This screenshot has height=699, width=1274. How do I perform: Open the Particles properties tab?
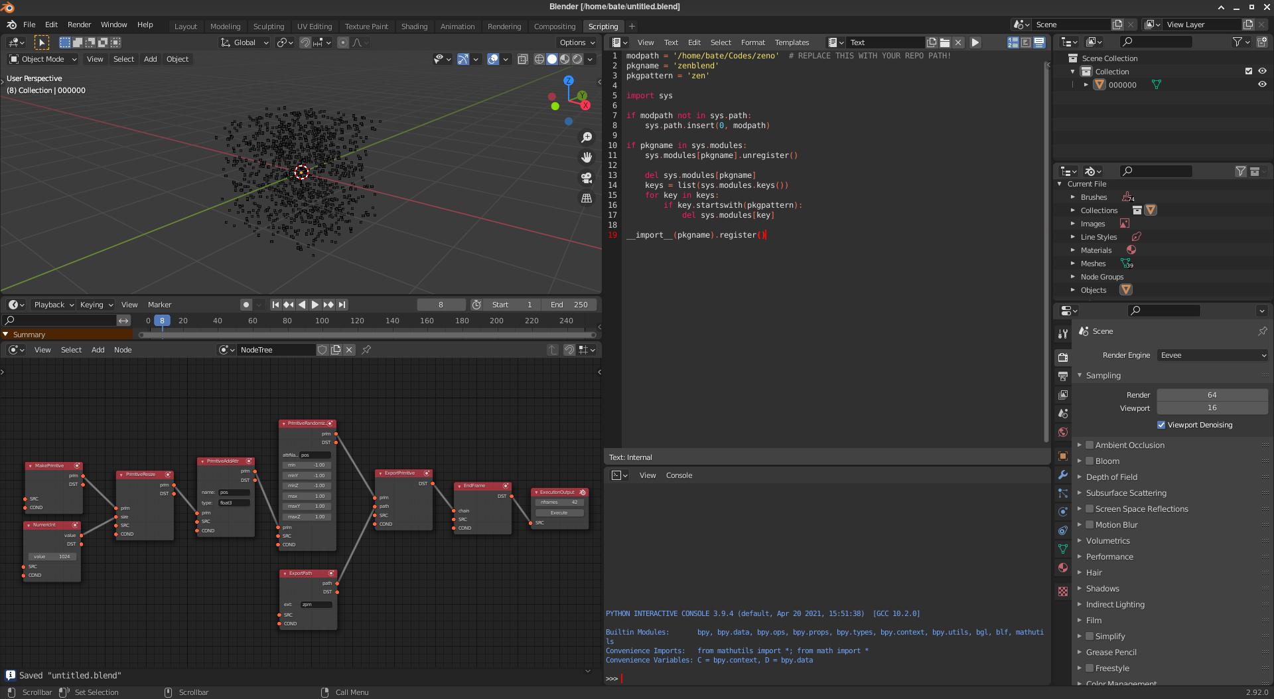[1063, 493]
